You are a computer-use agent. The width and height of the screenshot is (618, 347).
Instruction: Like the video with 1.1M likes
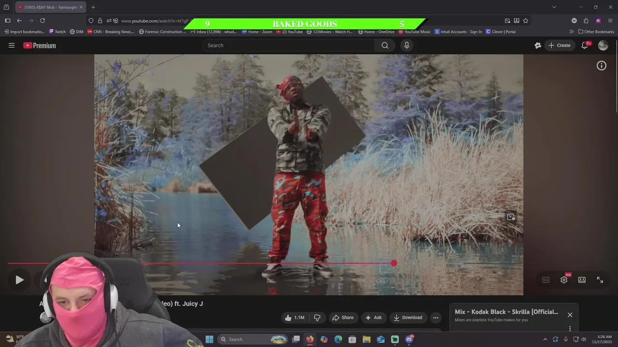pos(295,318)
